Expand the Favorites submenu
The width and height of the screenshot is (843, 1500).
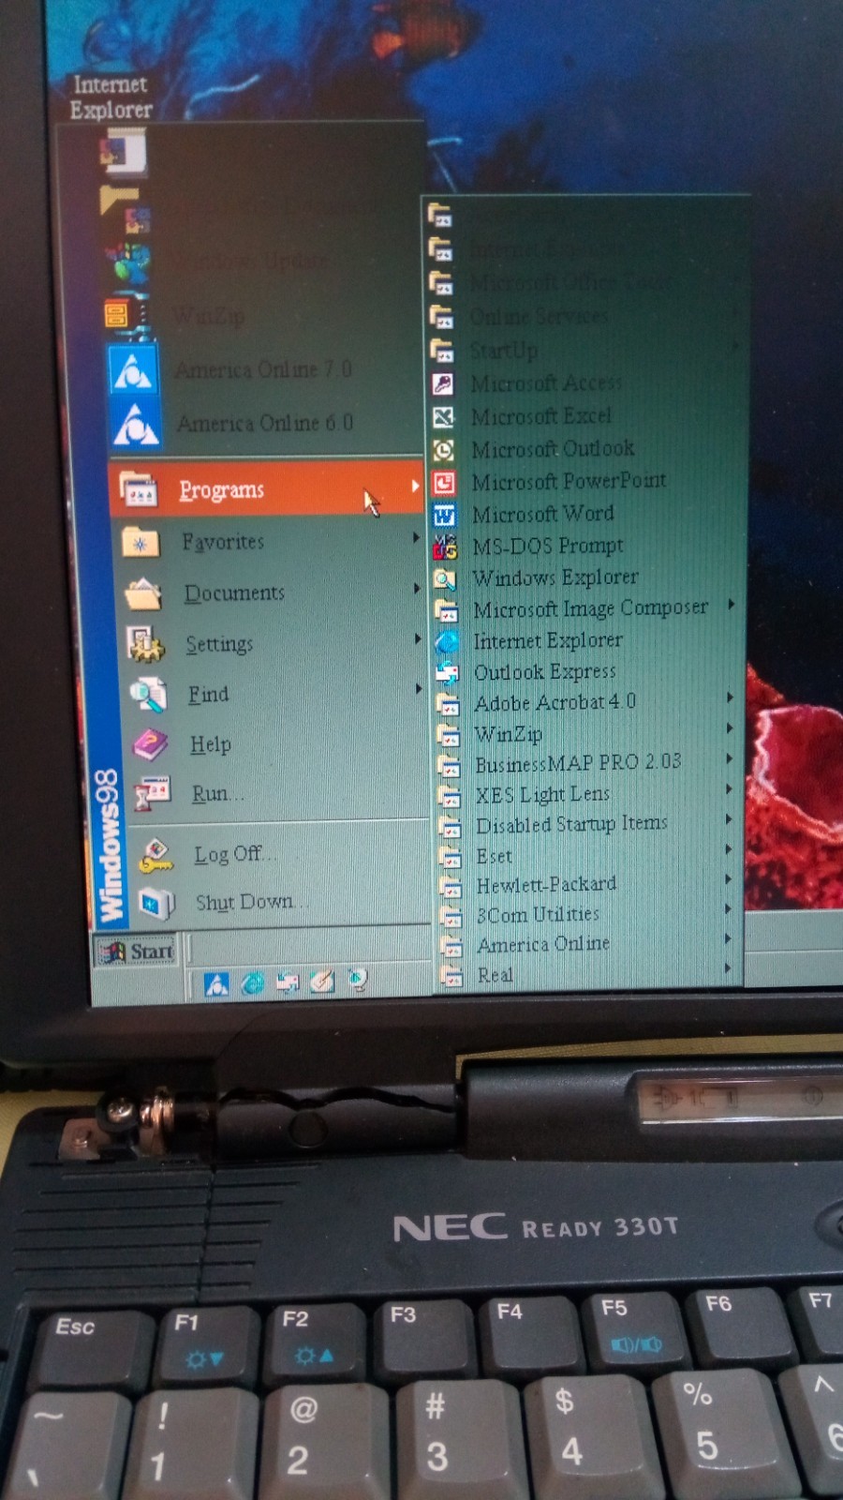pyautogui.click(x=270, y=541)
